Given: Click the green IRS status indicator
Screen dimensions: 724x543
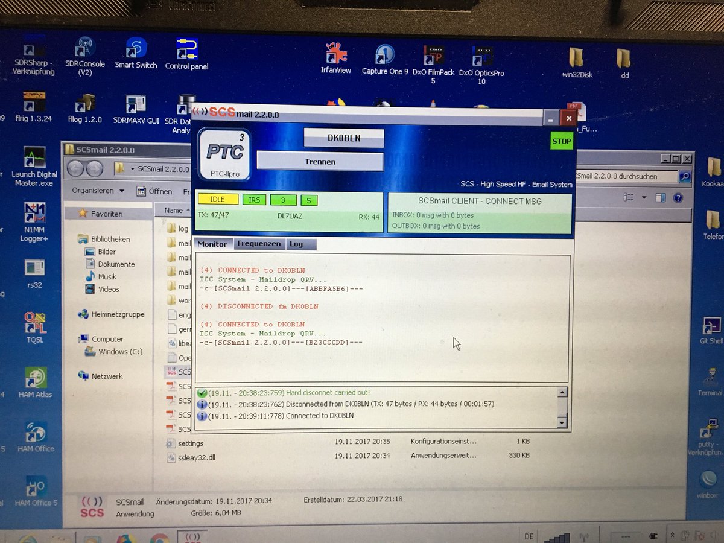Looking at the screenshot, I should [x=254, y=200].
